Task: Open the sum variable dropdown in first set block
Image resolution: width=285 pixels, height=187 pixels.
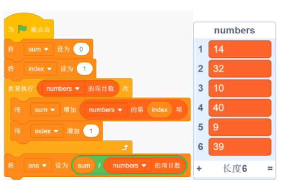Action: click(x=39, y=49)
